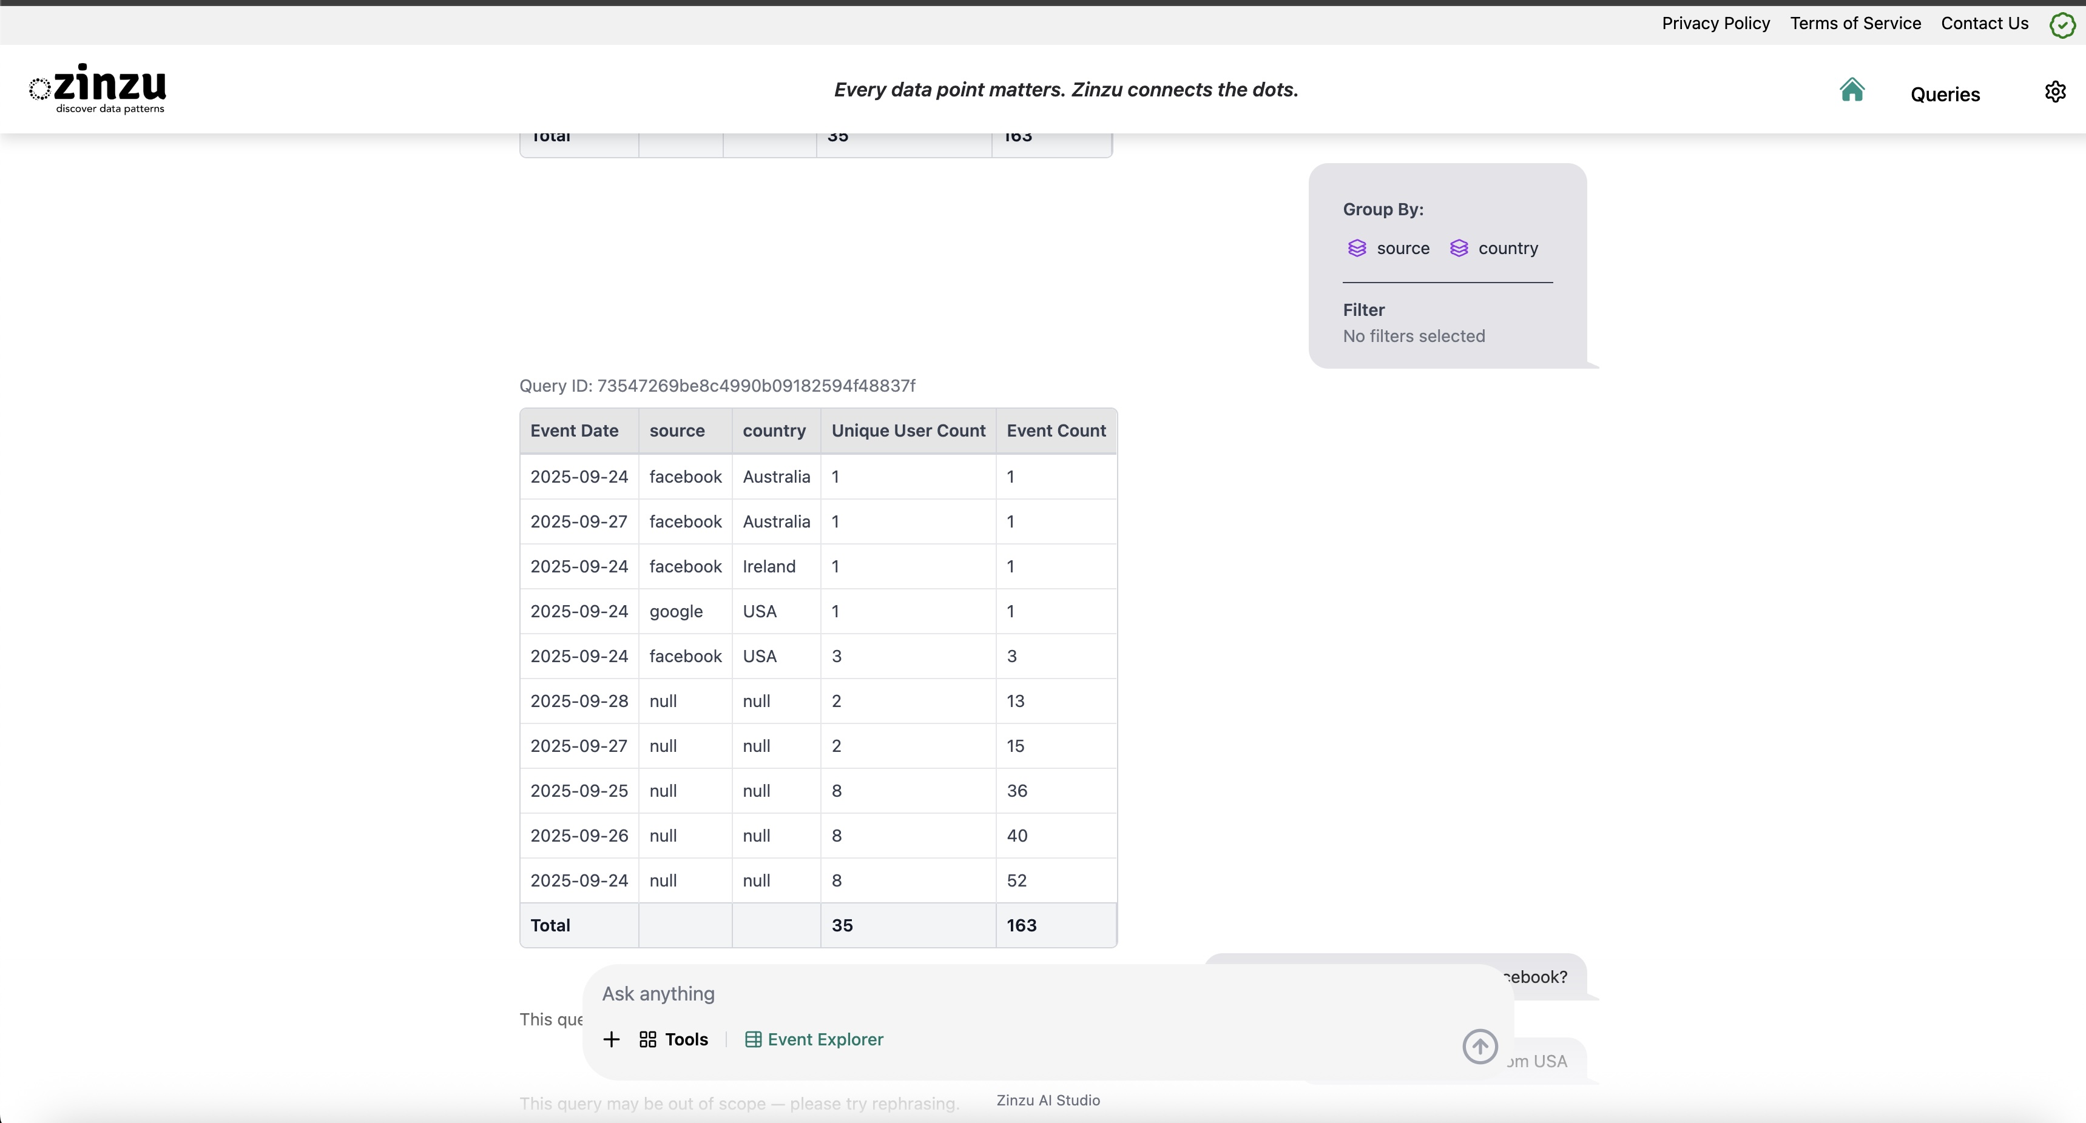
Task: Open the Tools menu
Action: (x=673, y=1039)
